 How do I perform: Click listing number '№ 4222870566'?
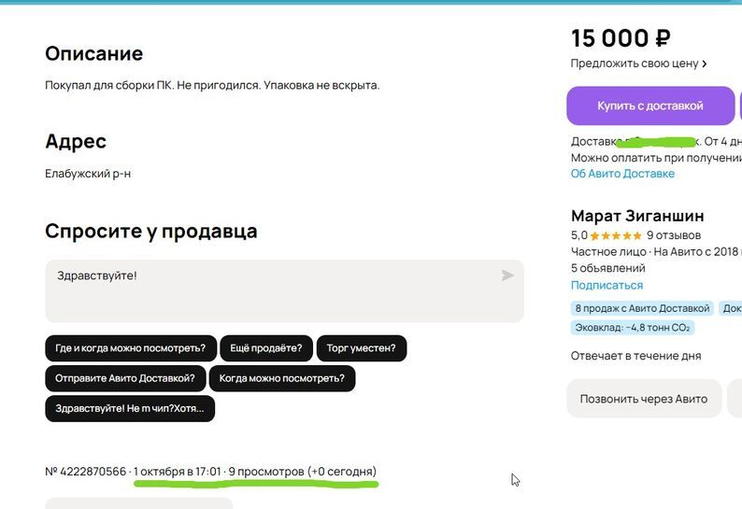click(x=86, y=472)
